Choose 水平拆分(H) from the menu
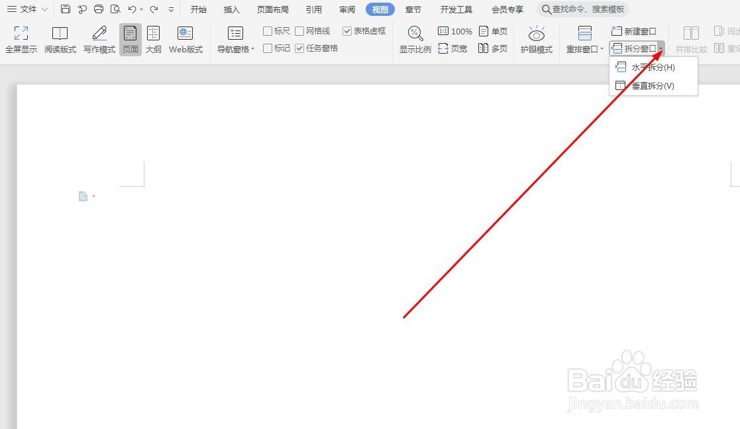Viewport: 740px width, 429px height. tap(654, 68)
